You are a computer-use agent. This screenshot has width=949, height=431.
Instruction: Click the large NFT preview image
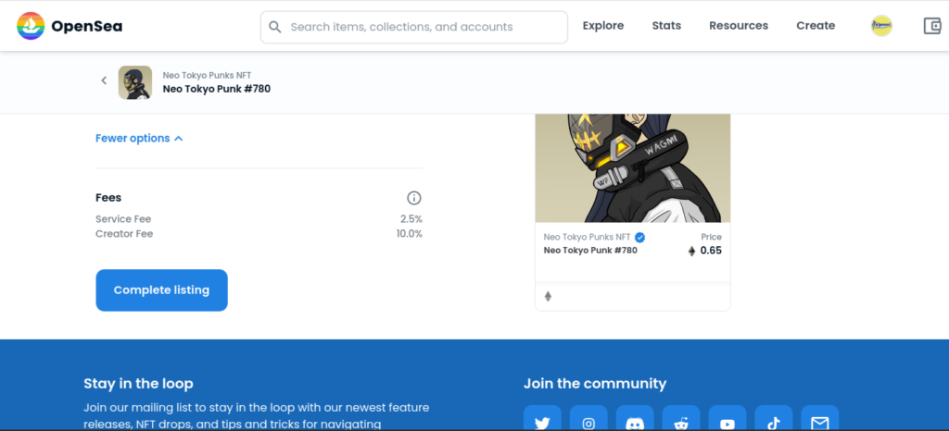coord(632,167)
